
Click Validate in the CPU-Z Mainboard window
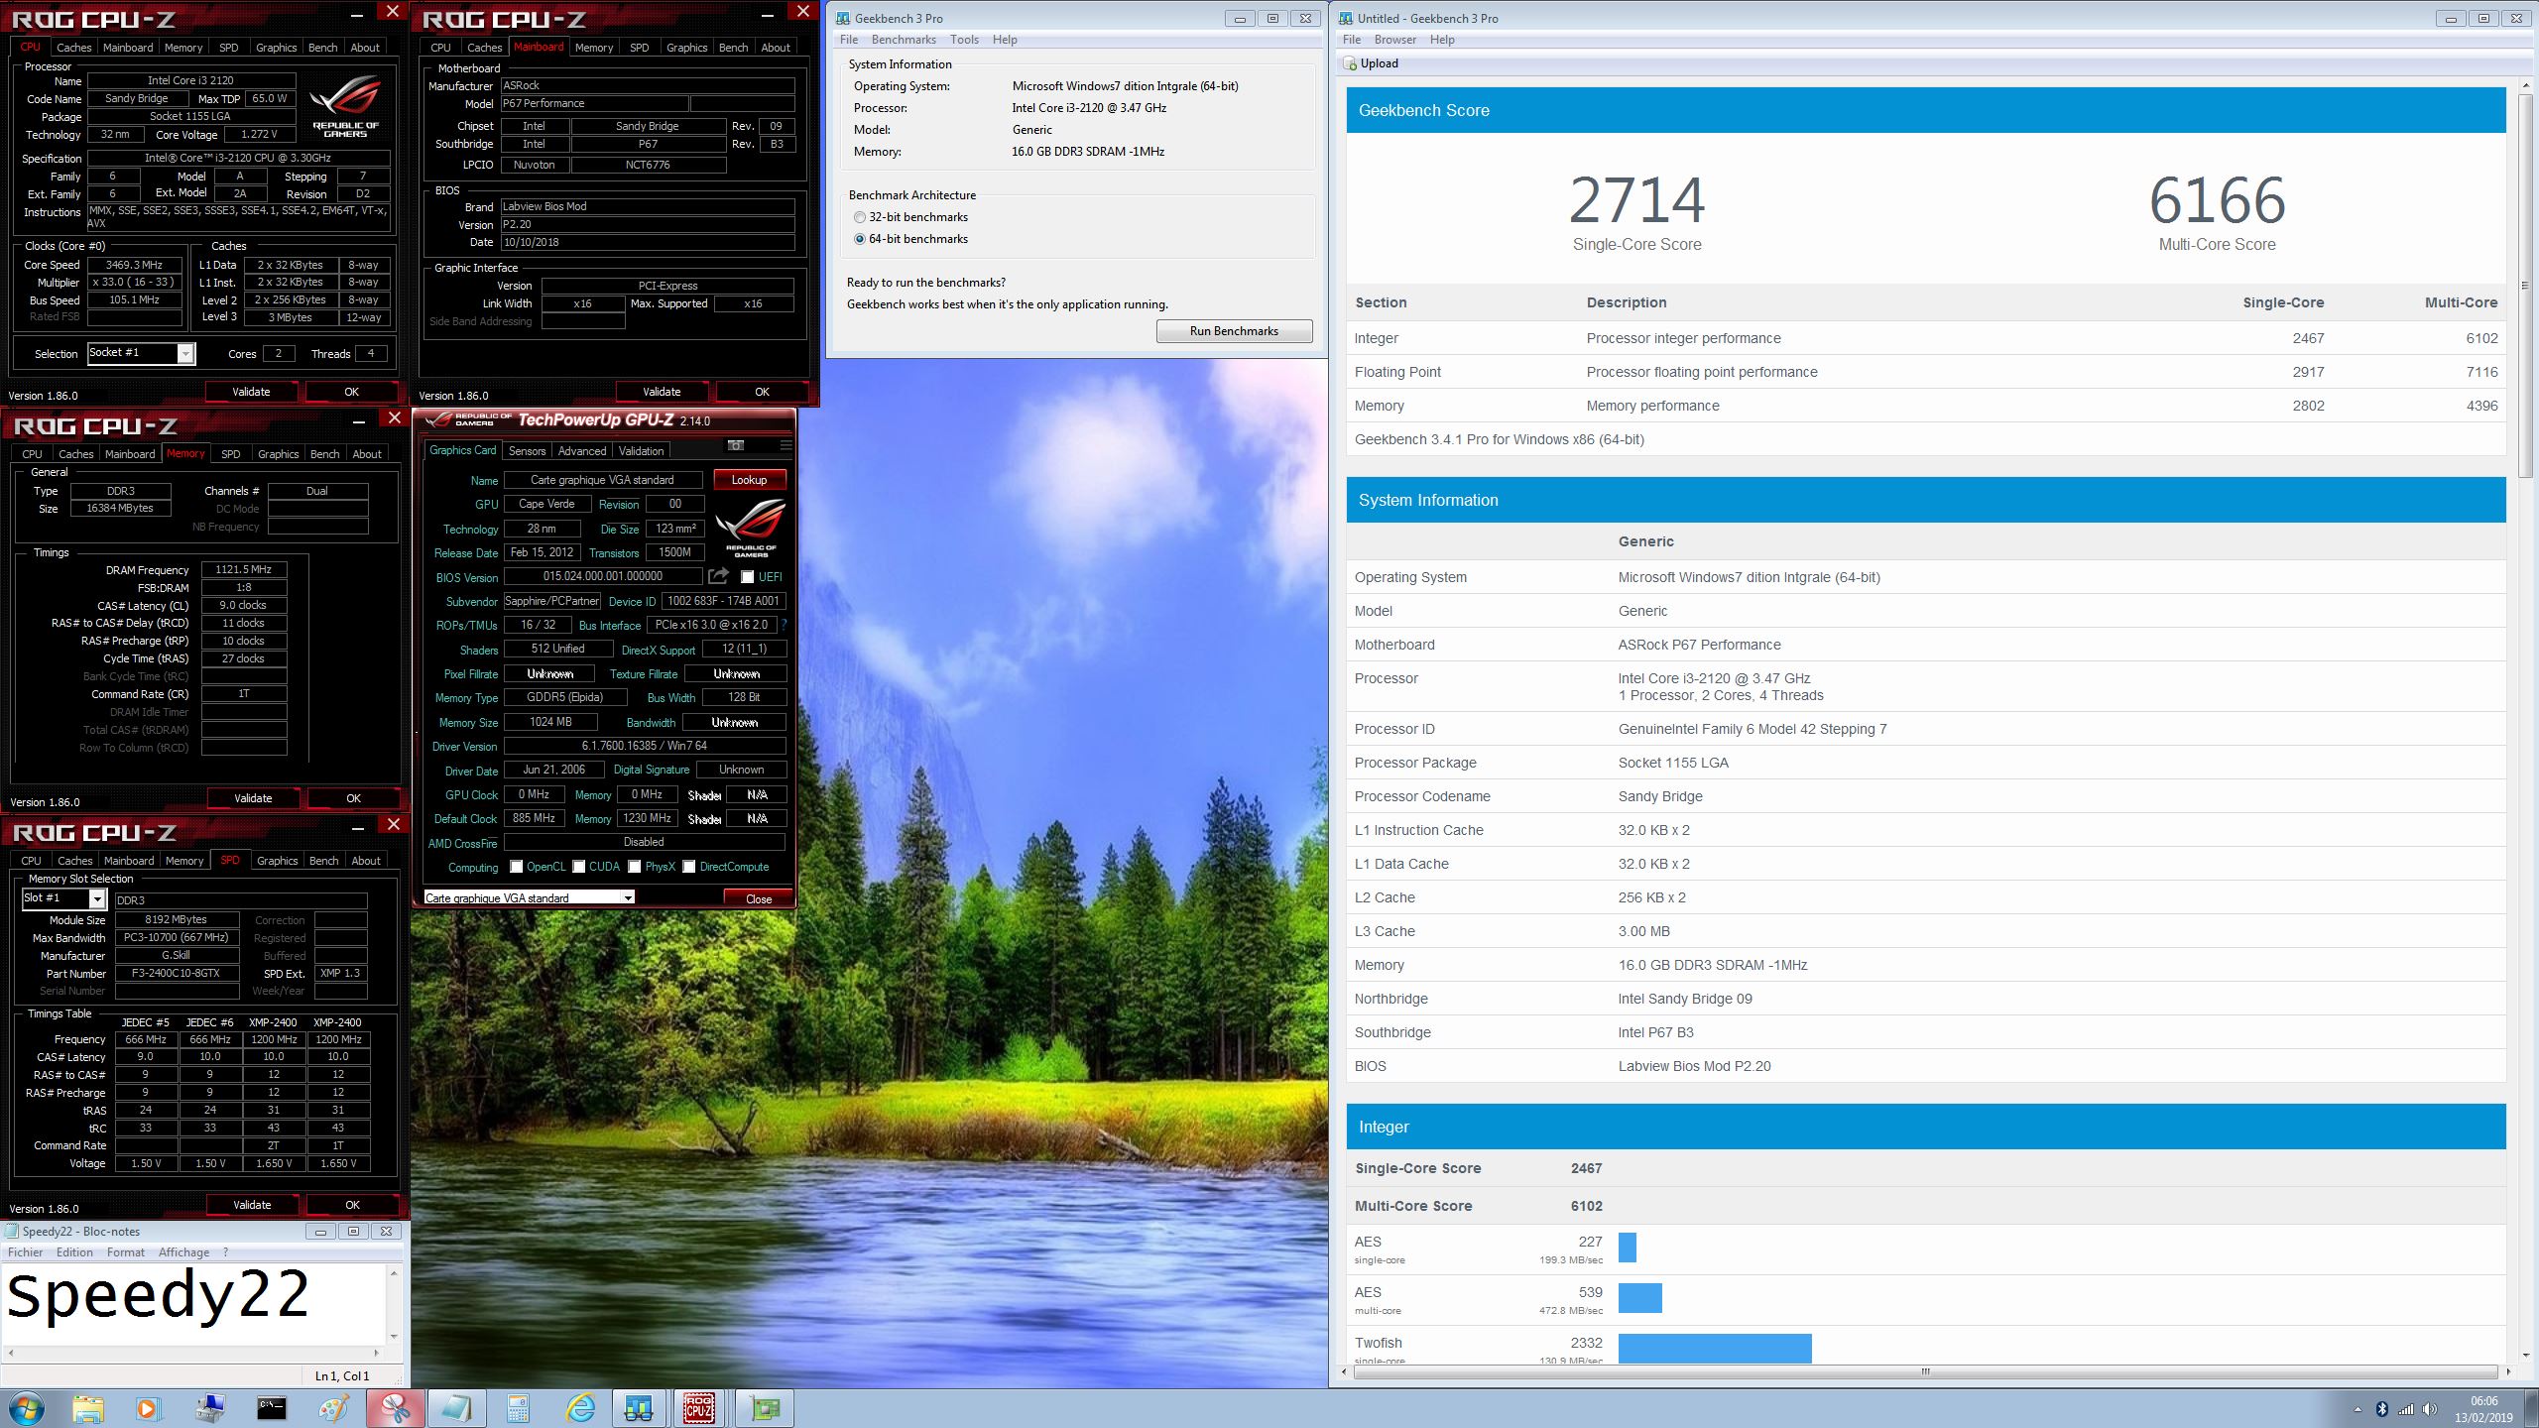662,392
